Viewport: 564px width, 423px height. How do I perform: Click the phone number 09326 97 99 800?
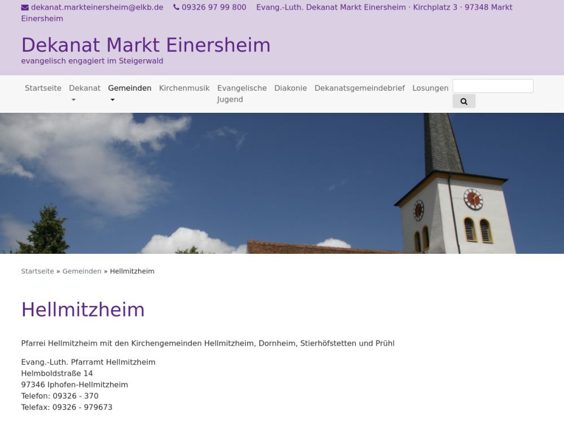(x=214, y=8)
